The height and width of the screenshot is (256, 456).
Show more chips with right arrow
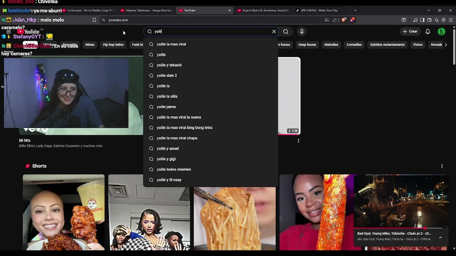click(446, 45)
